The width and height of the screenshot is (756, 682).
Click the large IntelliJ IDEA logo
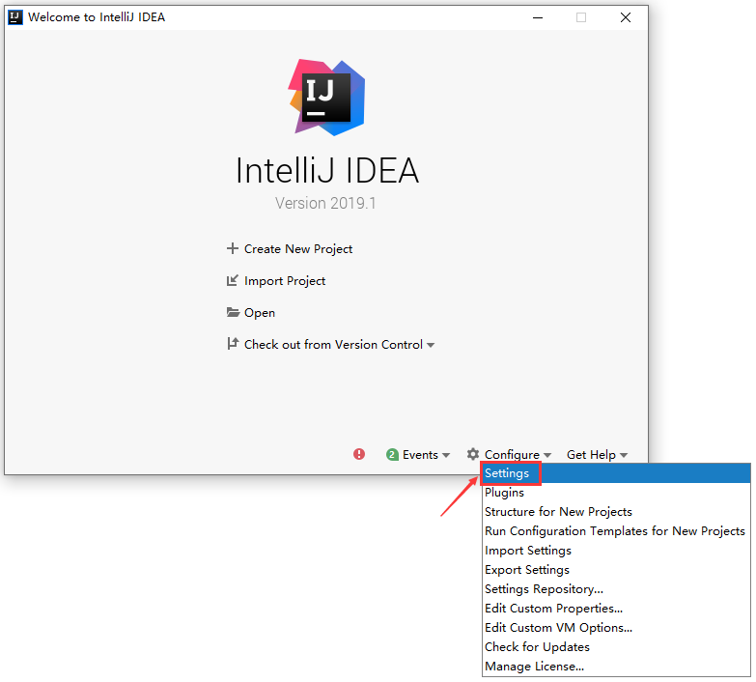327,98
